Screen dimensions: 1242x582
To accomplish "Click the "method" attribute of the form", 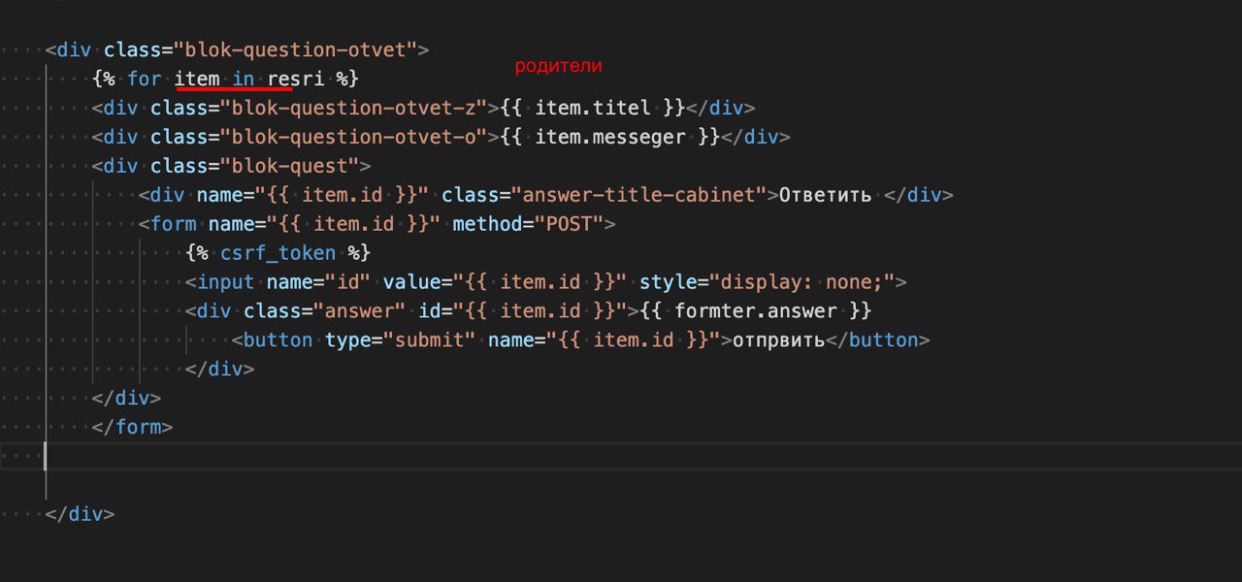I will click(x=487, y=224).
